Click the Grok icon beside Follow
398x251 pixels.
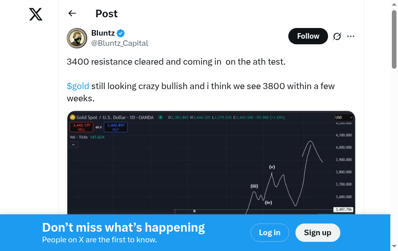pyautogui.click(x=337, y=36)
